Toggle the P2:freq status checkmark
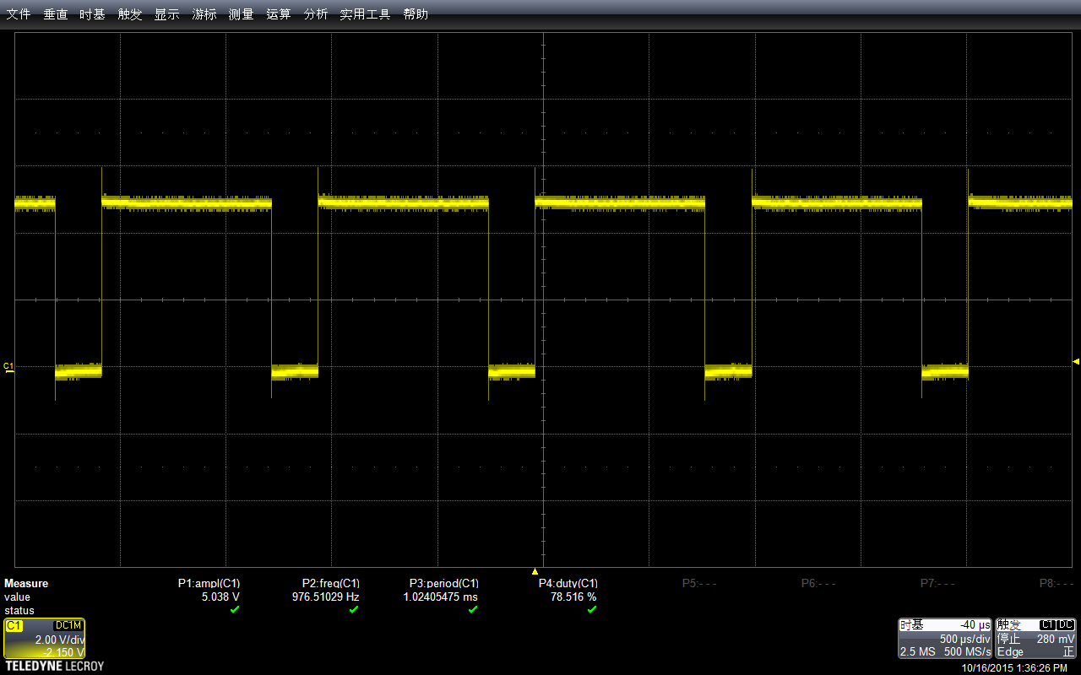1081x675 pixels. tap(353, 610)
